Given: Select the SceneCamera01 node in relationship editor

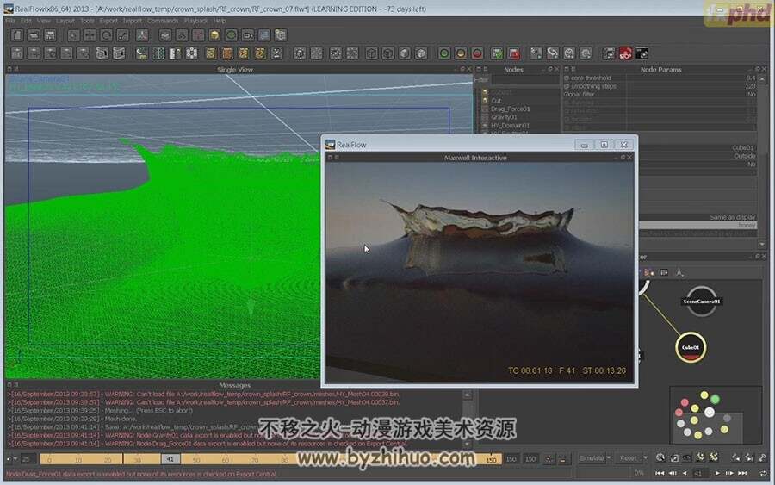Looking at the screenshot, I should click(701, 302).
